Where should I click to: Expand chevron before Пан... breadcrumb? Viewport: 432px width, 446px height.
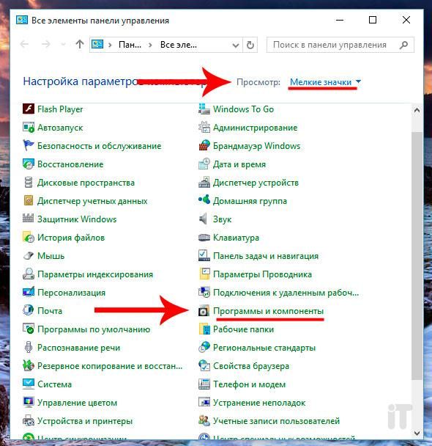(x=110, y=45)
